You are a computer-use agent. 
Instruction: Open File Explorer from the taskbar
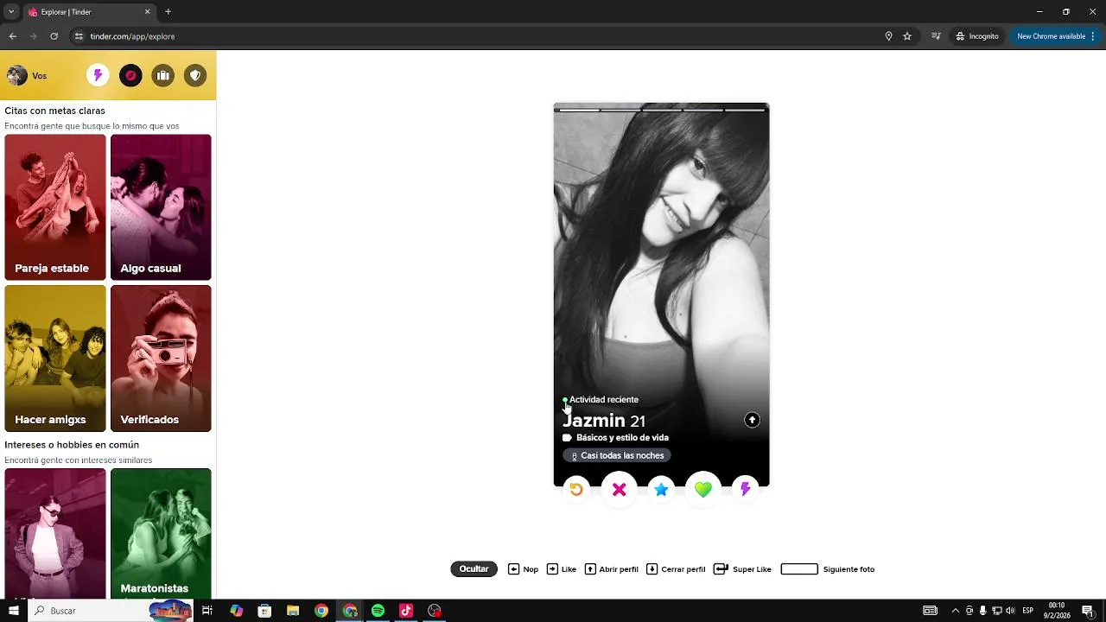[x=293, y=611]
